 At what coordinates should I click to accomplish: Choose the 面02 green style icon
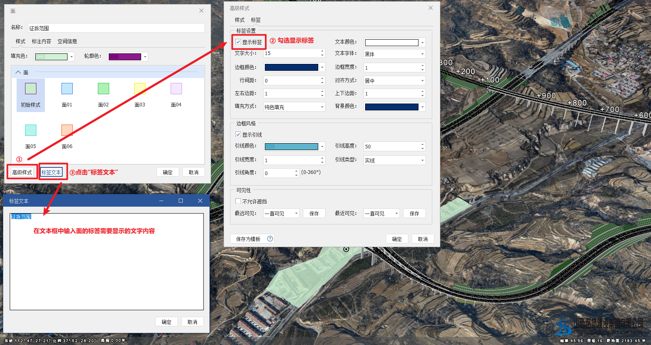104,89
